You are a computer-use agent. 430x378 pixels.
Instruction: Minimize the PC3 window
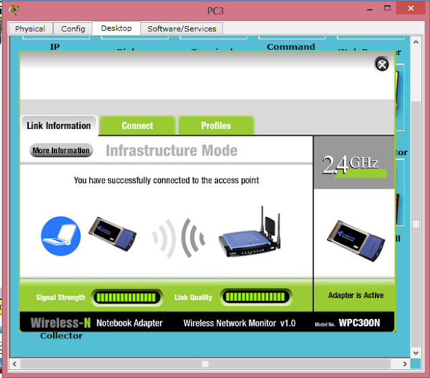[x=370, y=9]
